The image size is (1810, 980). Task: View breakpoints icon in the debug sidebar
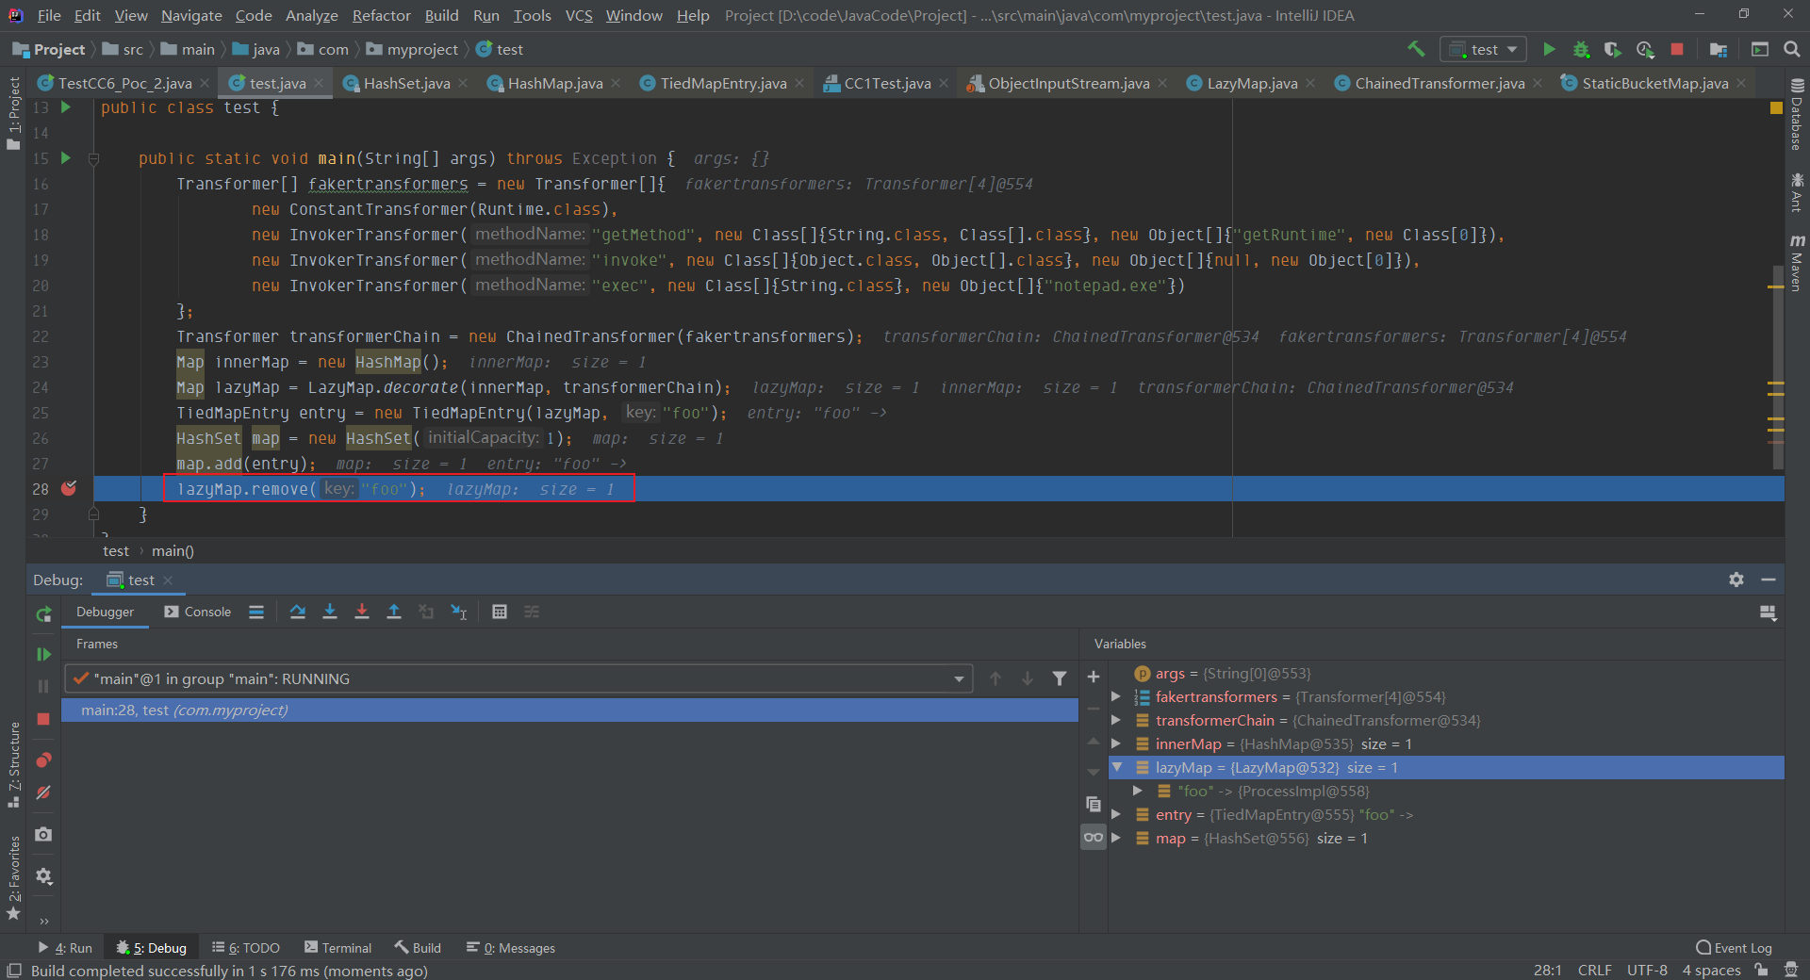pyautogui.click(x=43, y=760)
